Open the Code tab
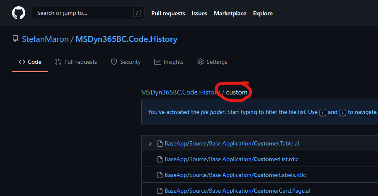 point(30,62)
